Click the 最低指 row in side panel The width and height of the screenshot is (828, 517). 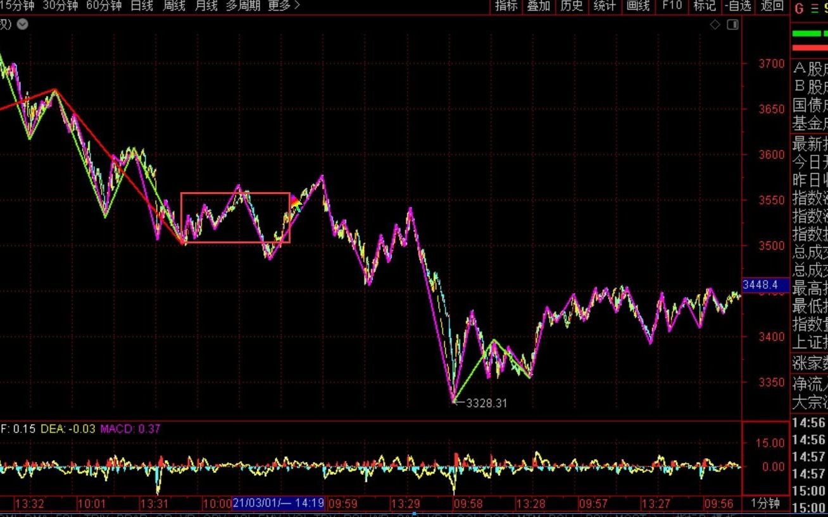(810, 307)
